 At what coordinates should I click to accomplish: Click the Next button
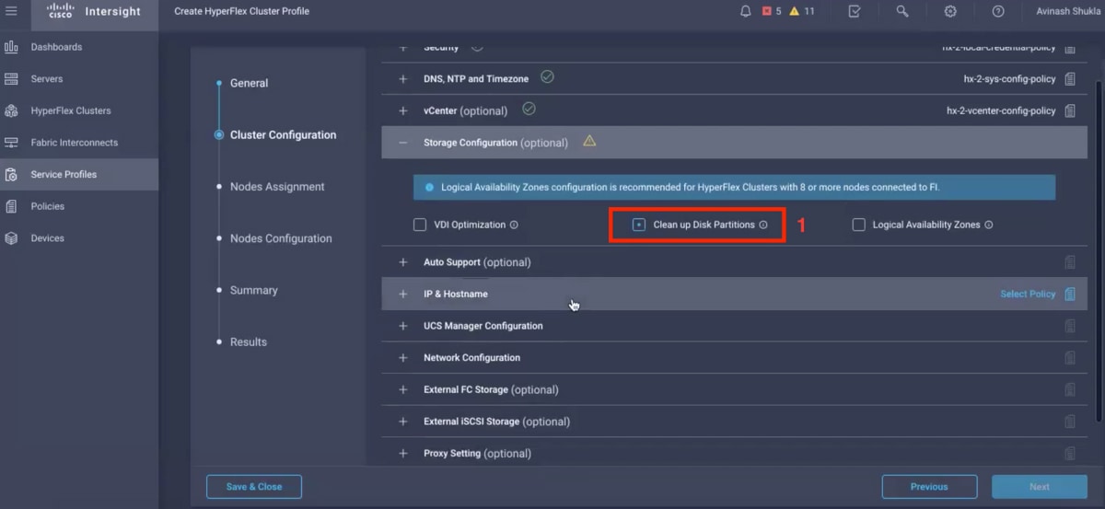1040,487
